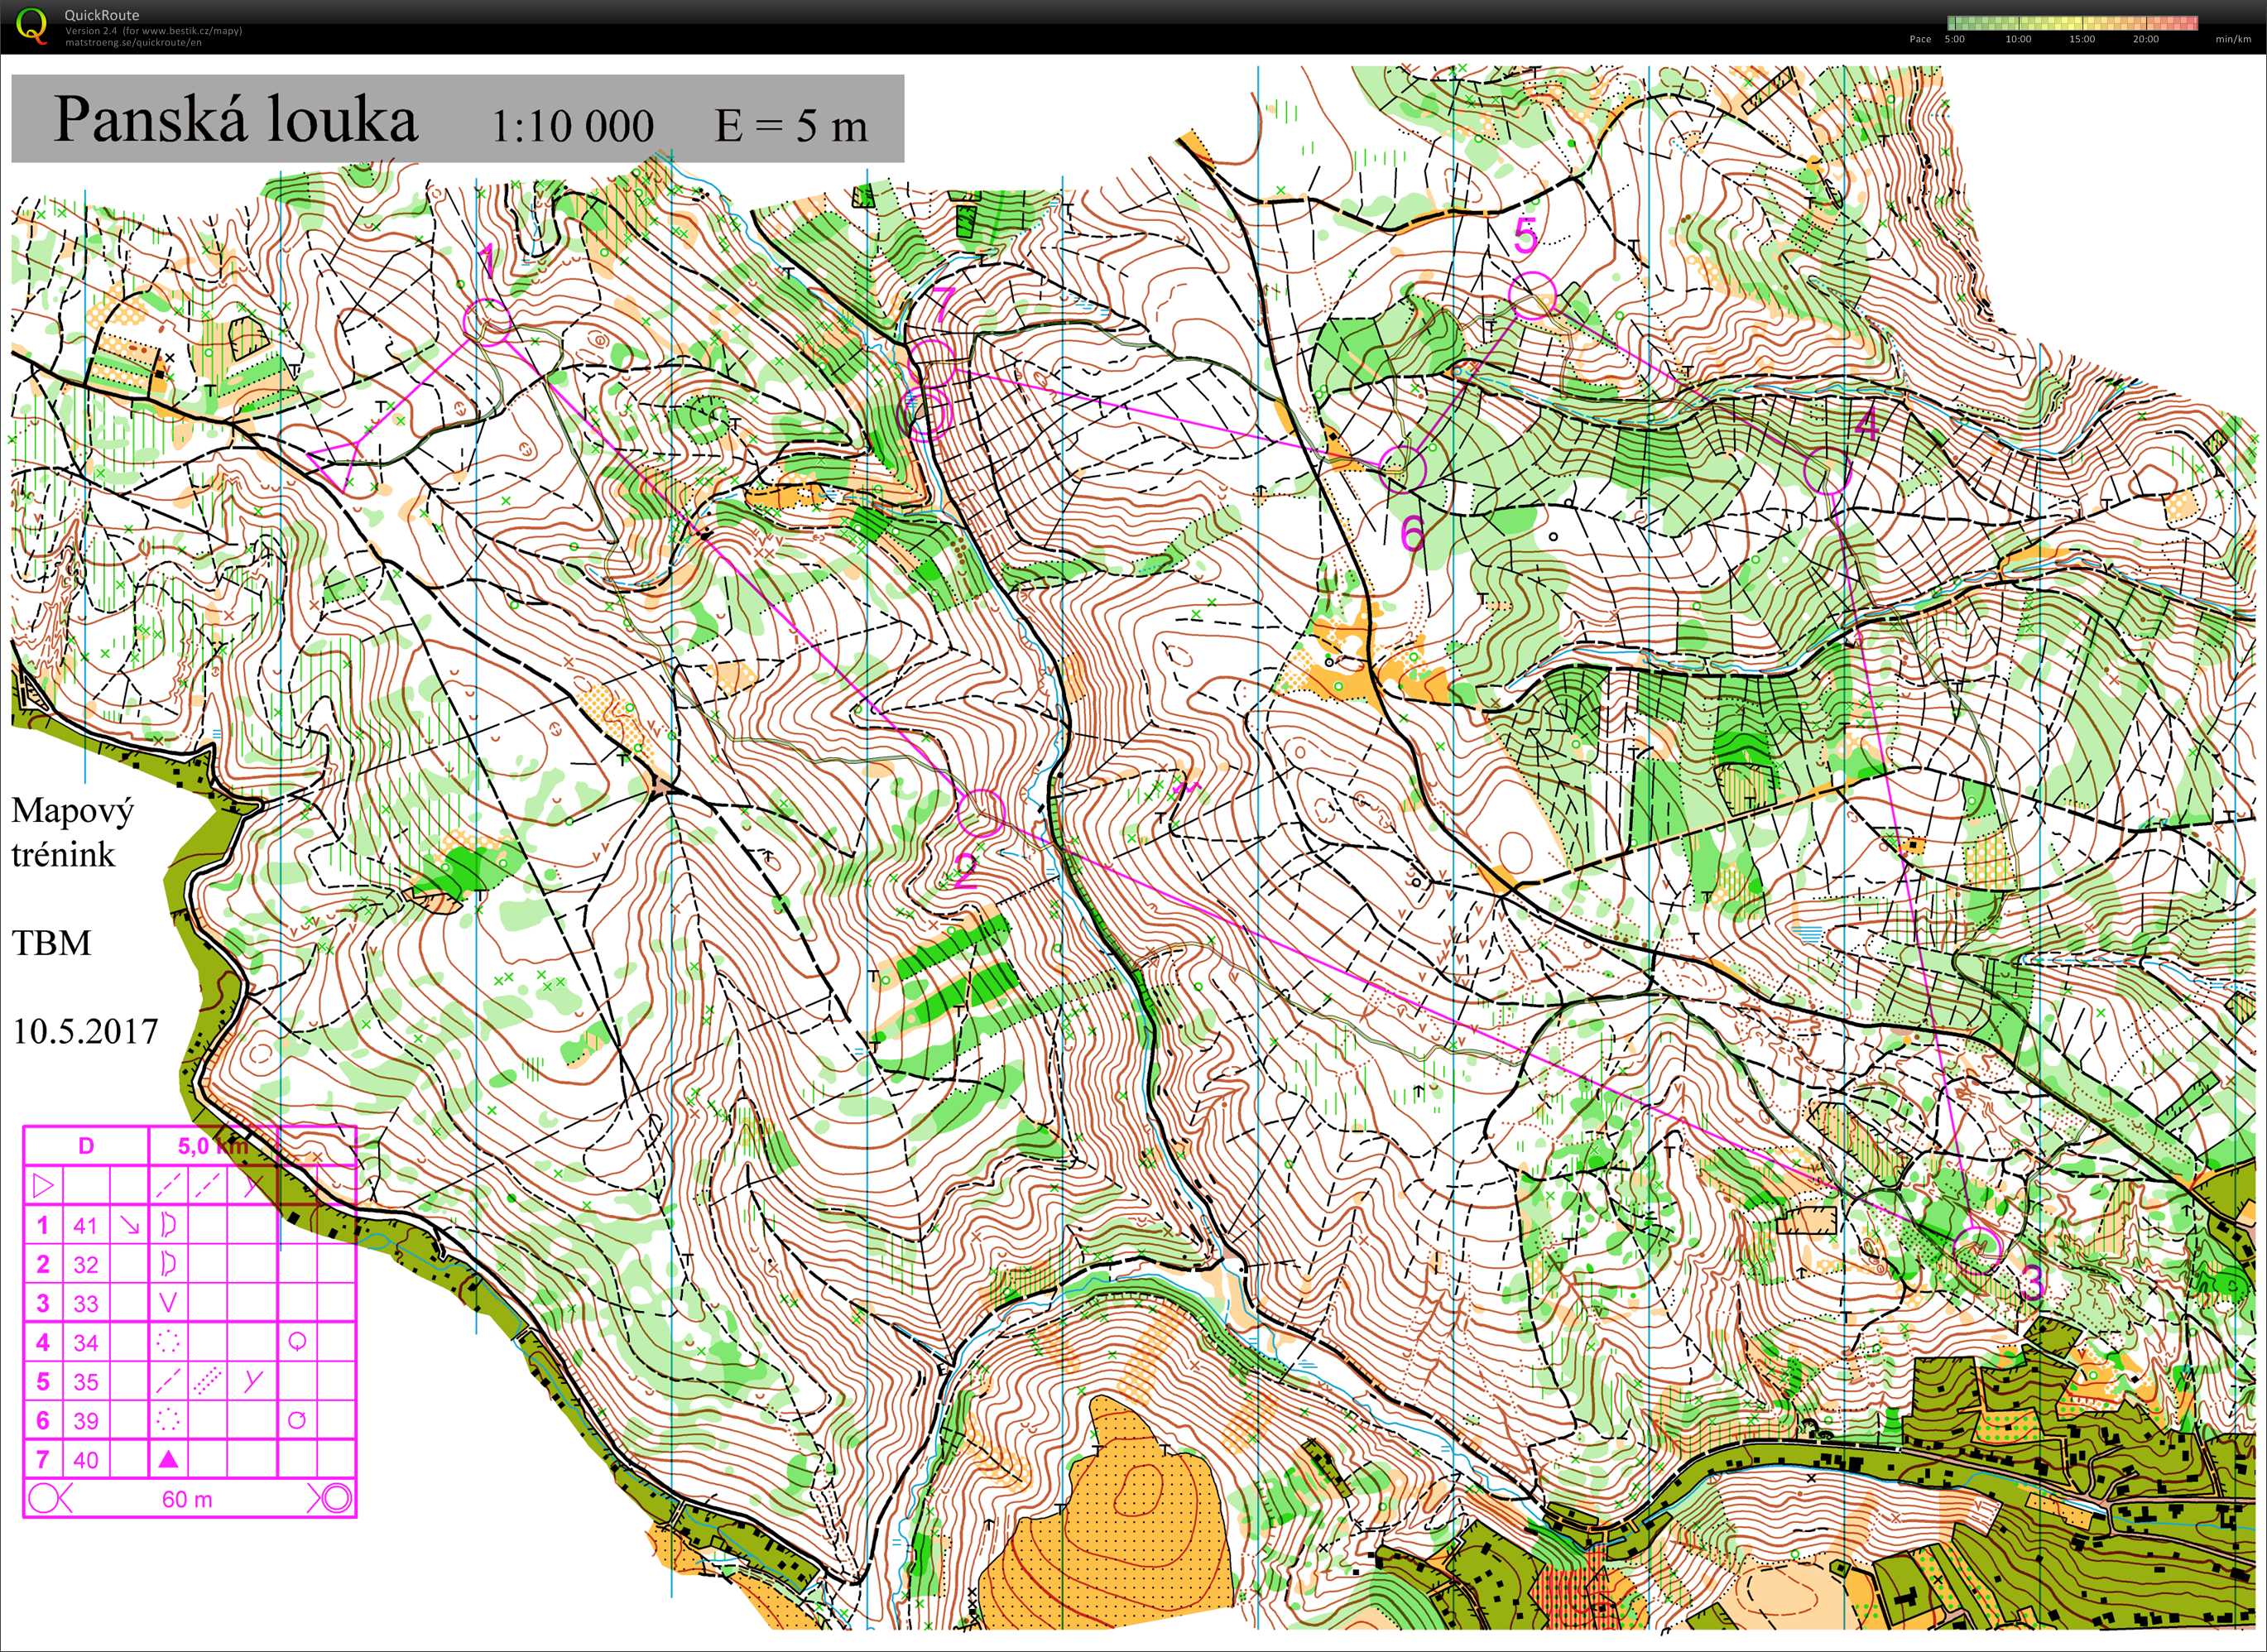Click the southeast arrow symbol in row 1
2267x1652 pixels.
point(128,1225)
